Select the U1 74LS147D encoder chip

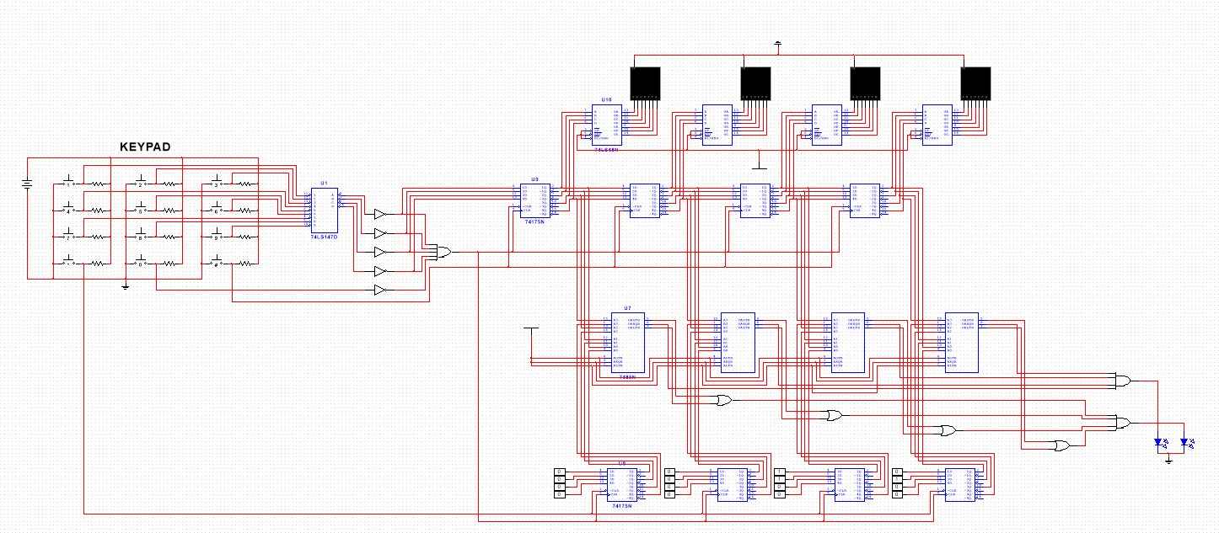[x=325, y=209]
